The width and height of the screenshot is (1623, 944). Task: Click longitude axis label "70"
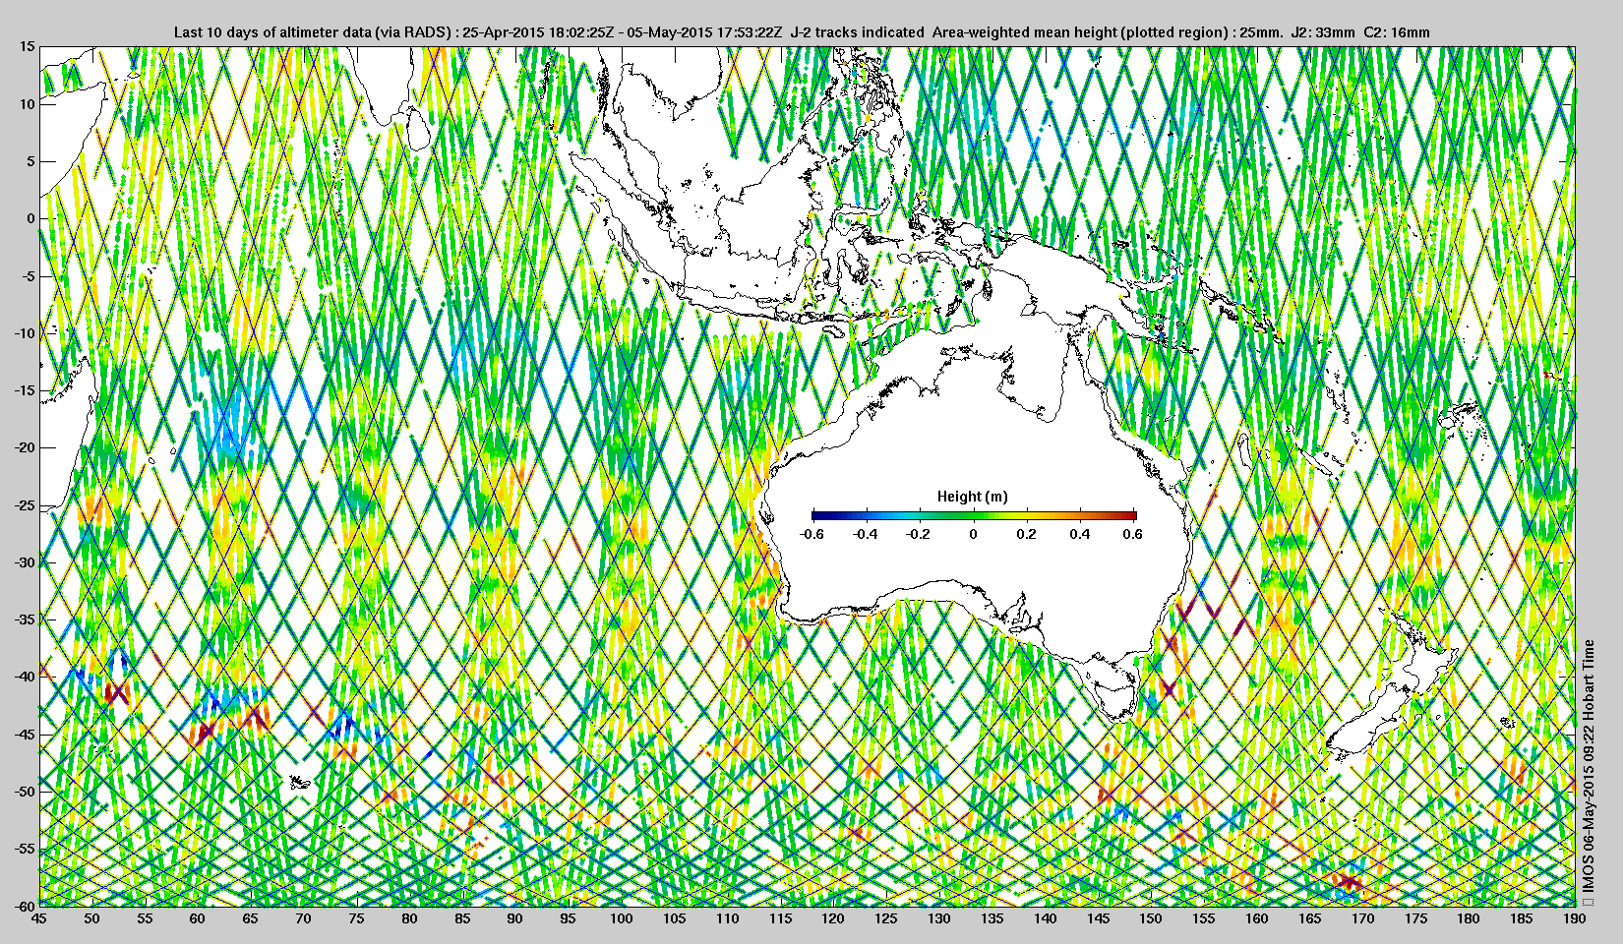pos(303,918)
